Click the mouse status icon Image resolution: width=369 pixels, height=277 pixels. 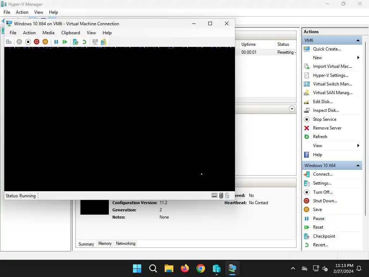pyautogui.click(x=221, y=195)
